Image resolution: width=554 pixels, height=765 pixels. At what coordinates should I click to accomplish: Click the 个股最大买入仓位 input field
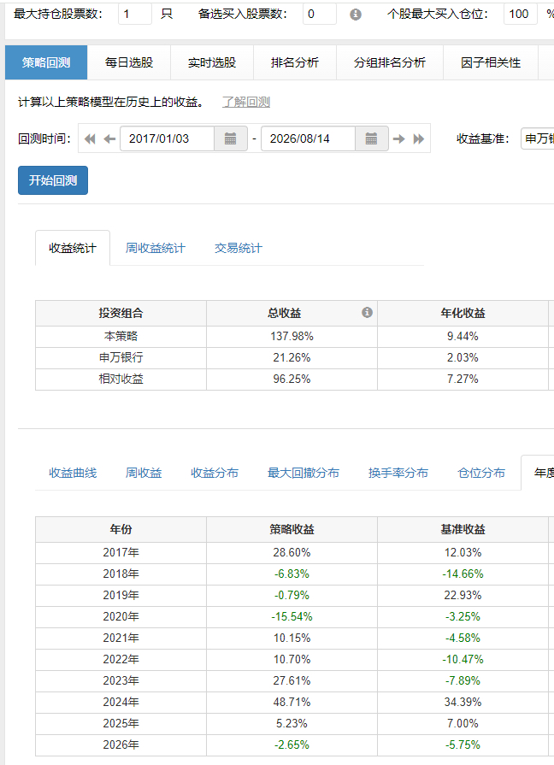[521, 14]
